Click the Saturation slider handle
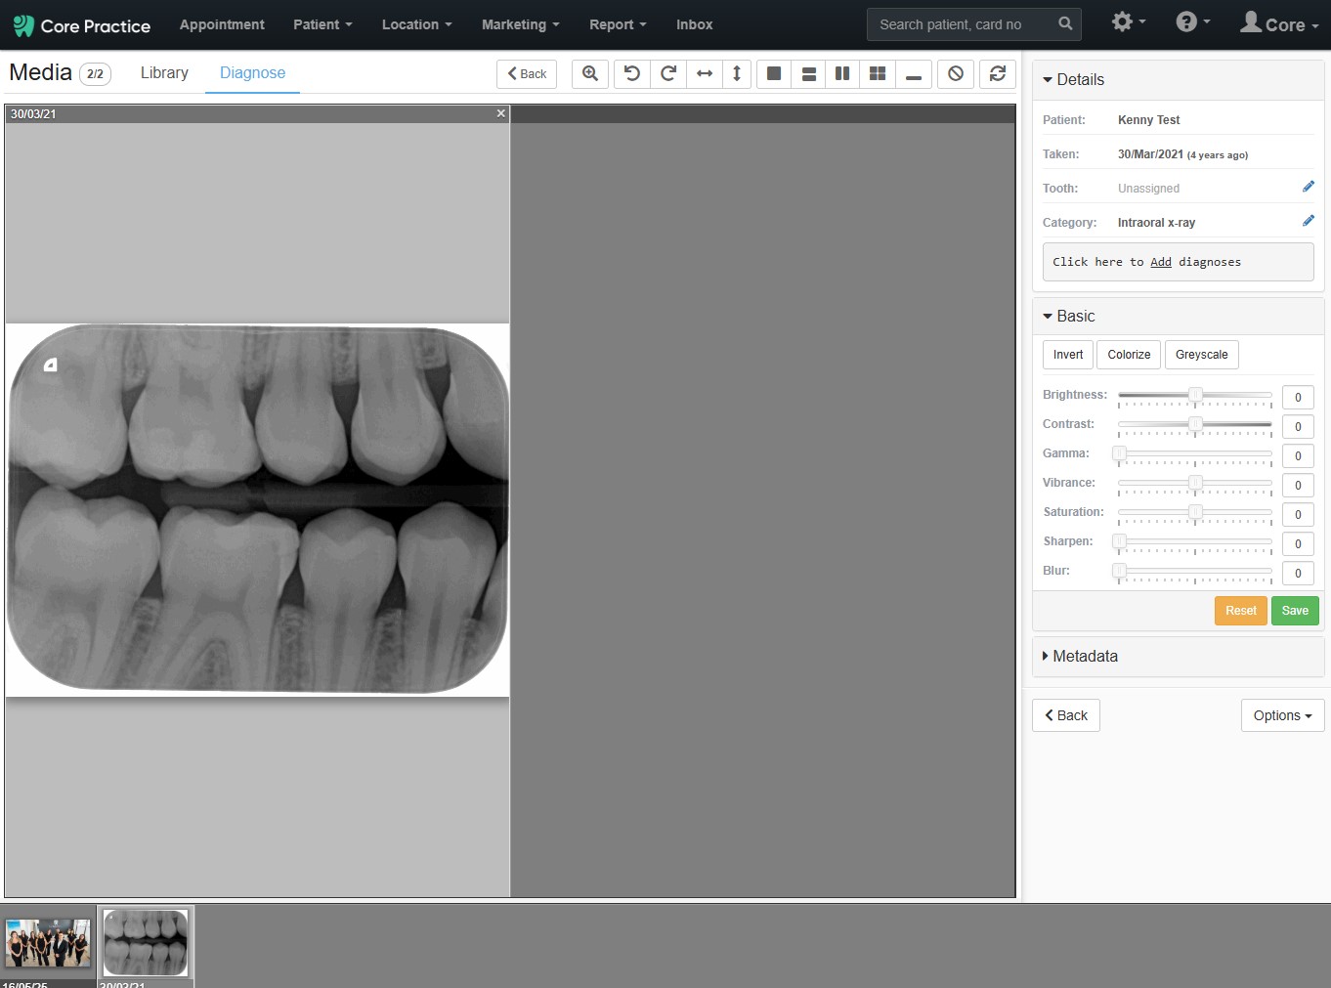The height and width of the screenshot is (988, 1331). (x=1195, y=512)
